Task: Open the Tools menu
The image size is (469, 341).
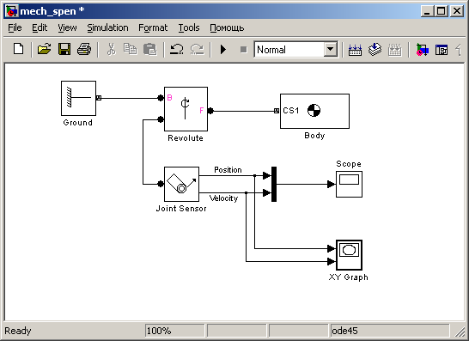Action: point(189,27)
